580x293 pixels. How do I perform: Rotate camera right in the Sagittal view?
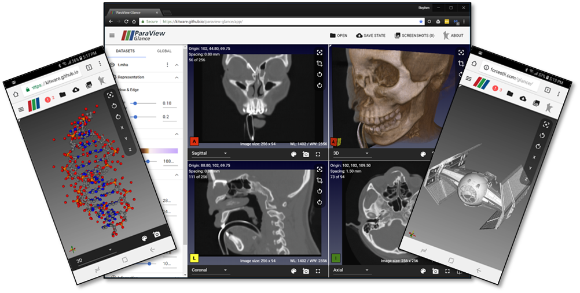pyautogui.click(x=320, y=86)
